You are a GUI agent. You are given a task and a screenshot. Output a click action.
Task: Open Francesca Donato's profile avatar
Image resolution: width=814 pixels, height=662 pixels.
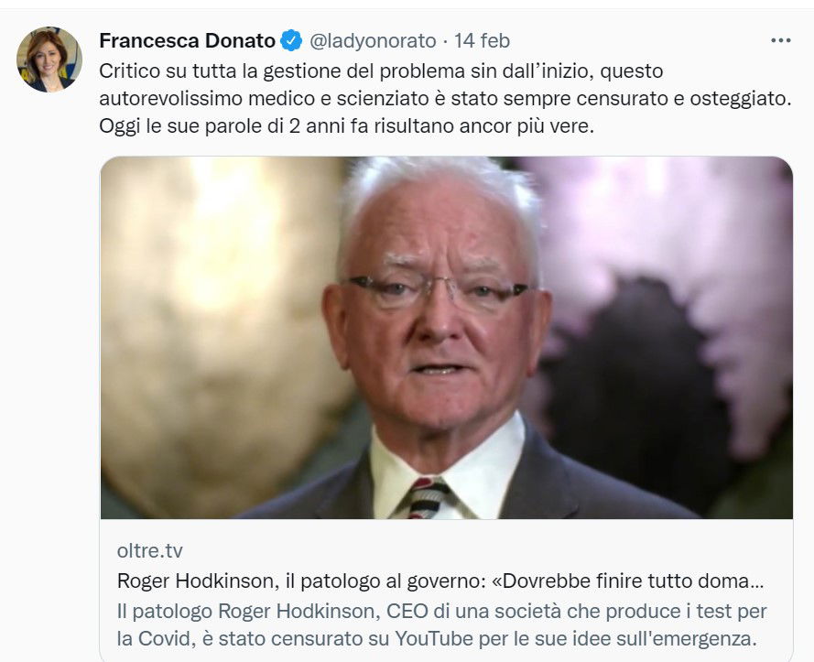click(49, 60)
